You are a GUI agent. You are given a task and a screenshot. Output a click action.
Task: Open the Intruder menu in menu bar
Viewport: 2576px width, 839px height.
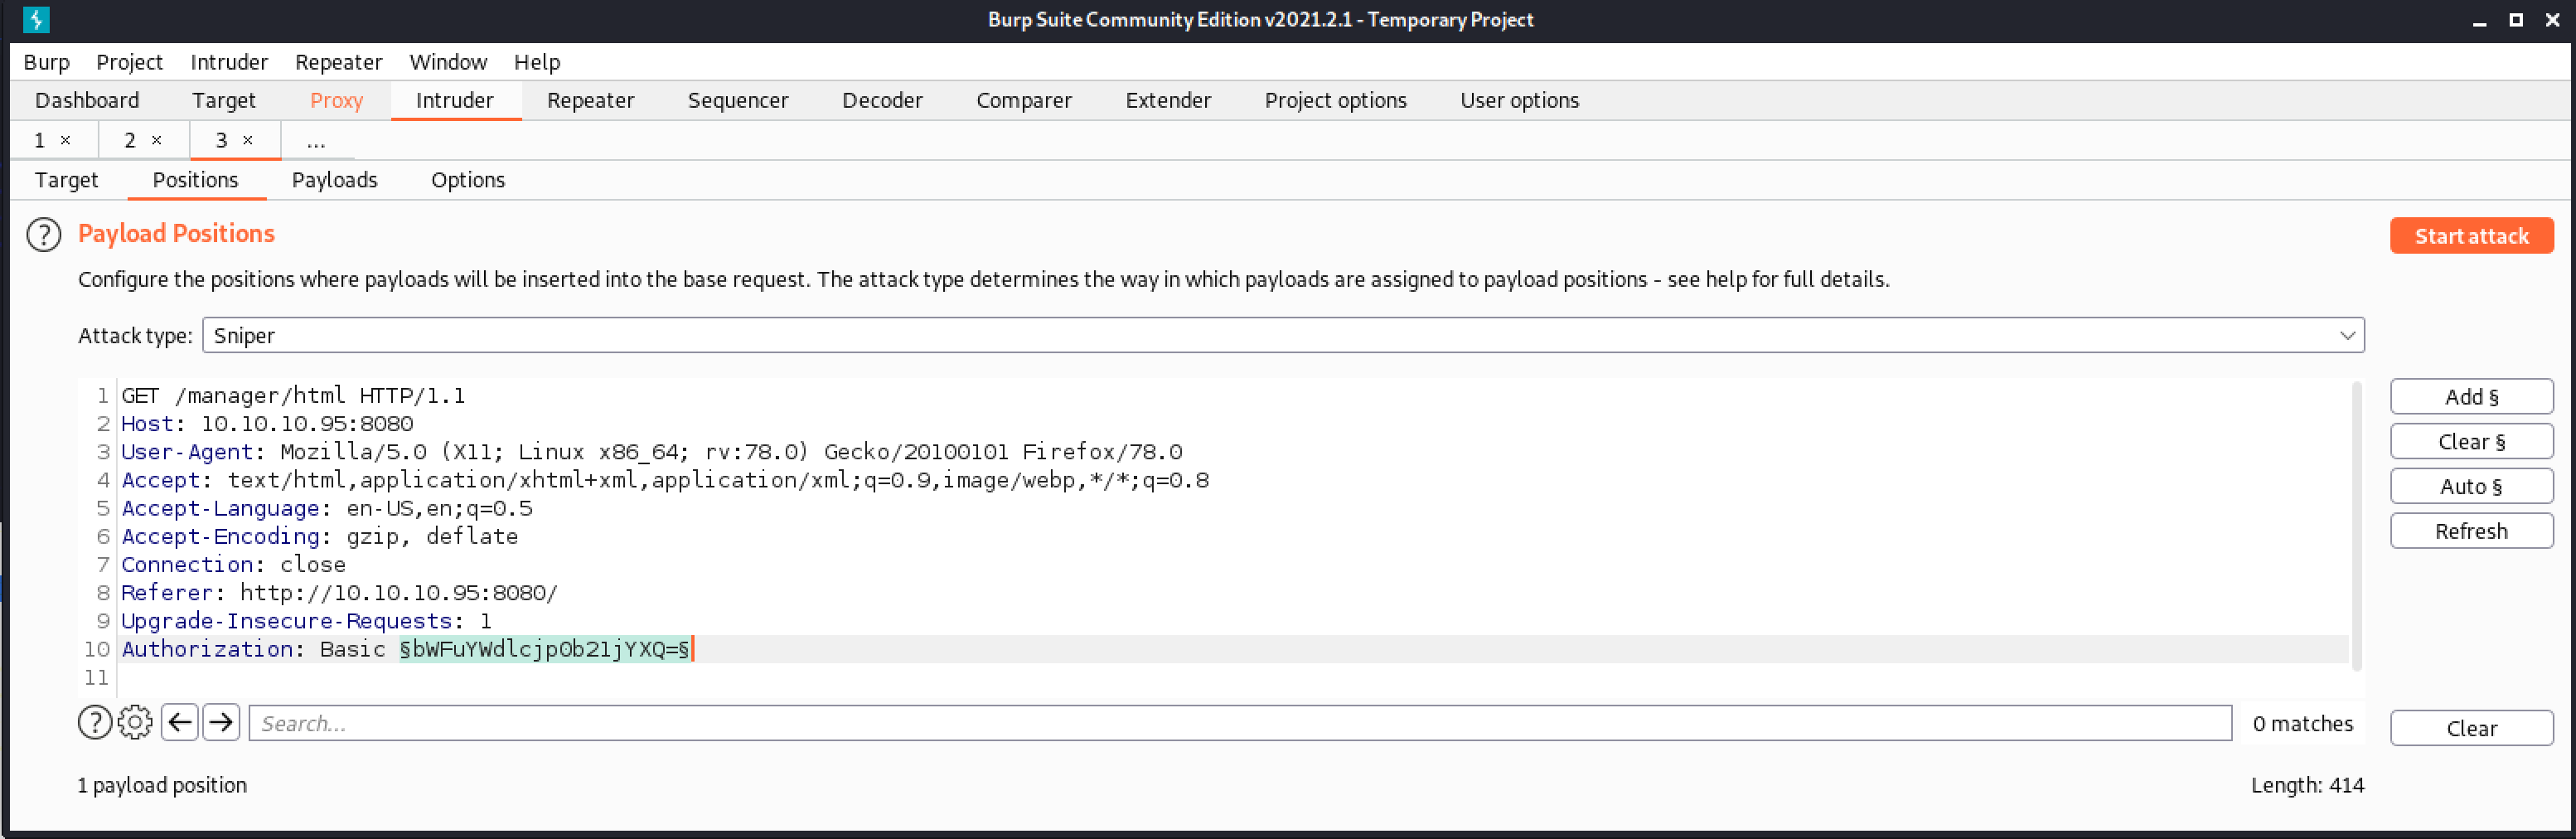229,62
